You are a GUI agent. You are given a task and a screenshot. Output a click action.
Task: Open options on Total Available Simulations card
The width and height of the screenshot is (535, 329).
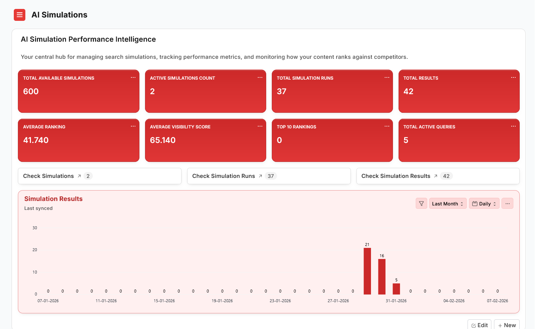tap(133, 77)
